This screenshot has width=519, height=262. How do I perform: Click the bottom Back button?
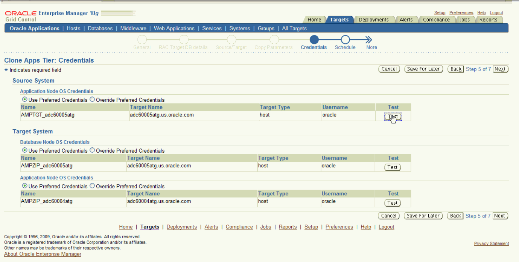pyautogui.click(x=455, y=216)
